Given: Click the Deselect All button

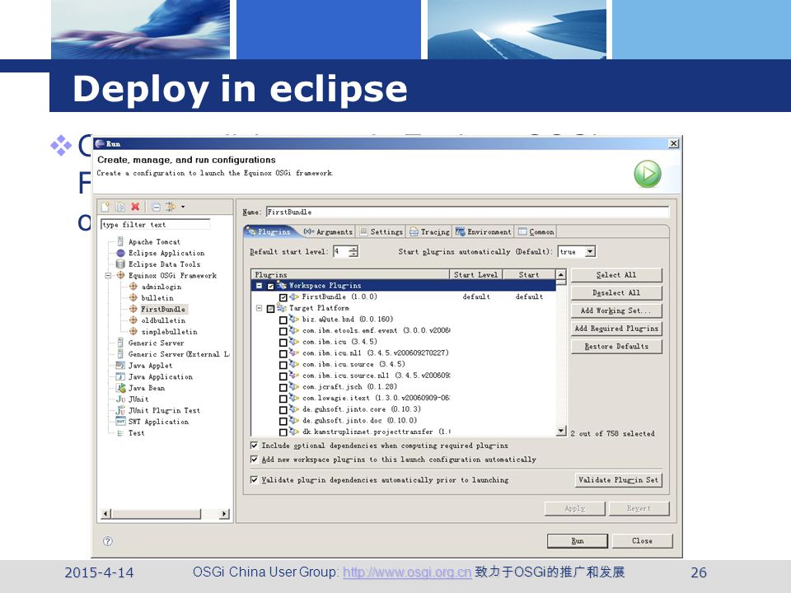Looking at the screenshot, I should click(x=616, y=292).
